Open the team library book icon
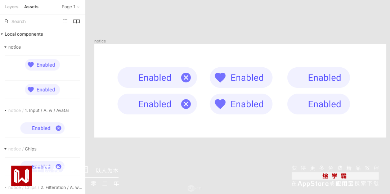Image resolution: width=390 pixels, height=194 pixels. pos(76,21)
